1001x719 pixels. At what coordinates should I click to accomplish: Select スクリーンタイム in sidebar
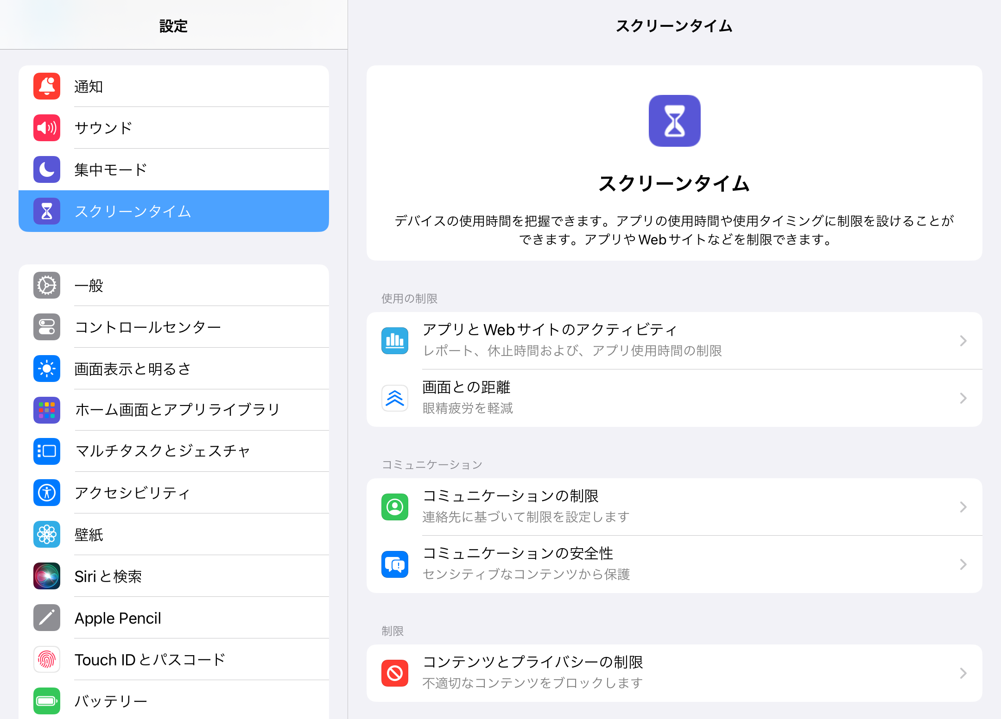174,211
